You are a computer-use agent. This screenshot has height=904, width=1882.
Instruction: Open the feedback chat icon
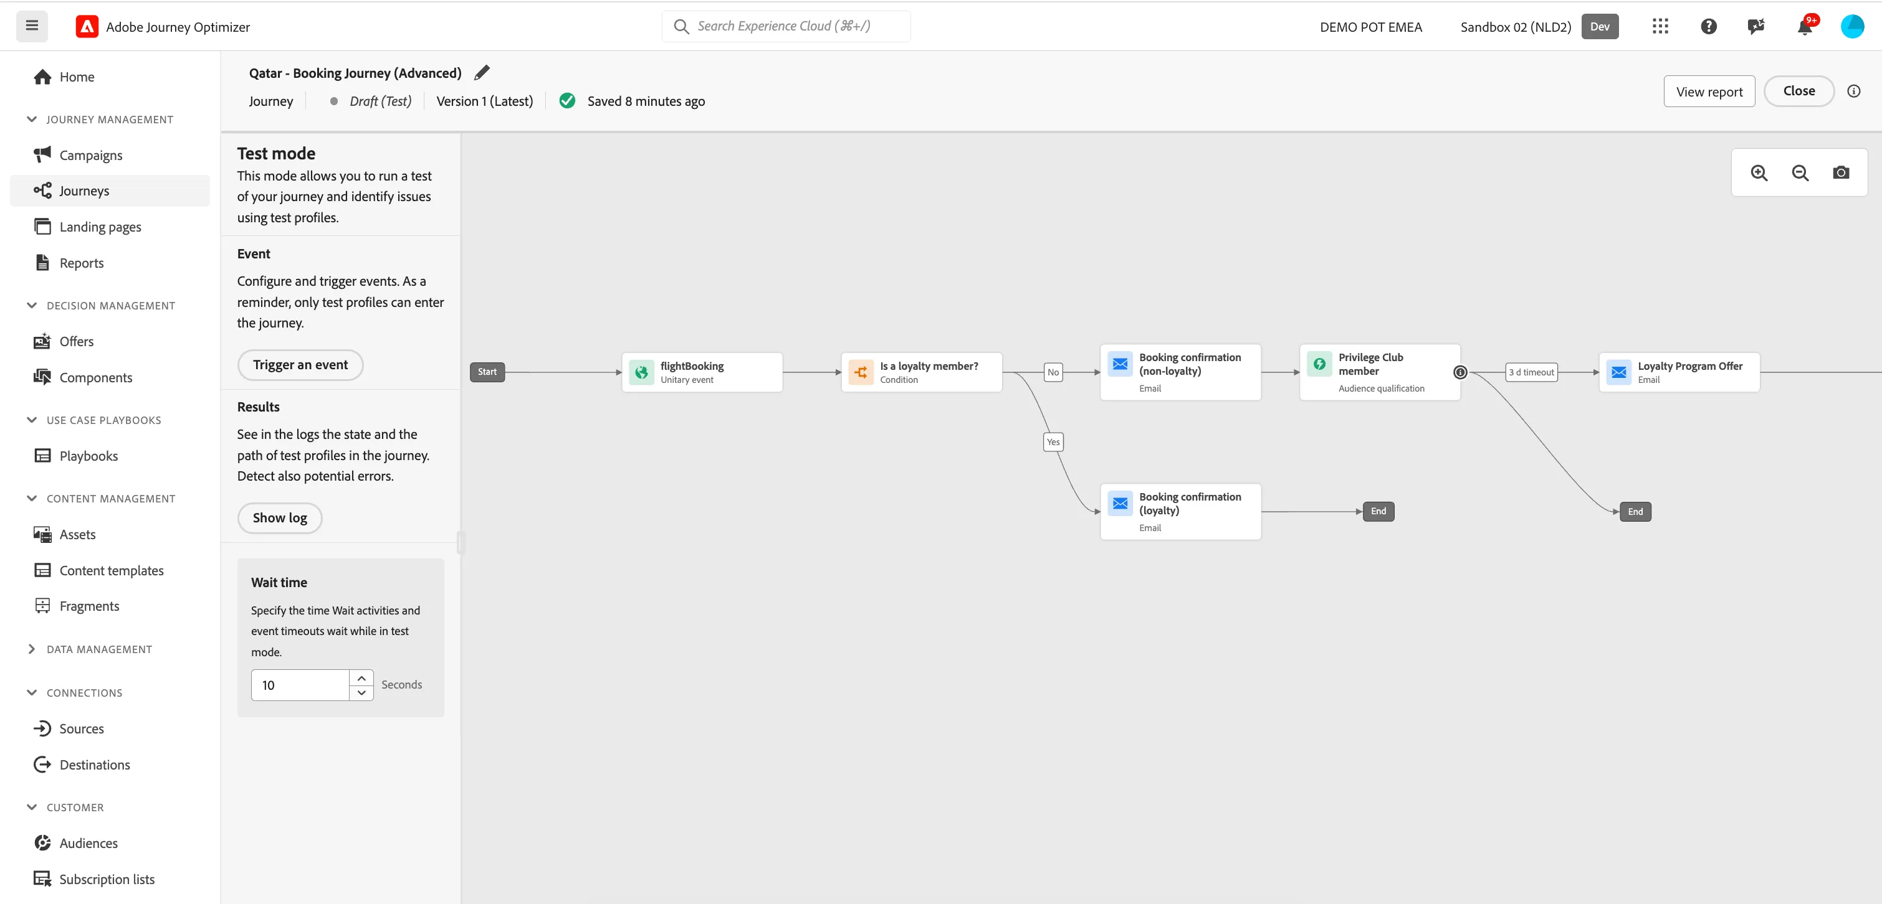tap(1755, 26)
